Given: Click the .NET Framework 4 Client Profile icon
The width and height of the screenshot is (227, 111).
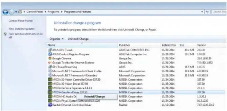Looking at the screenshot, I should pos(50,71).
